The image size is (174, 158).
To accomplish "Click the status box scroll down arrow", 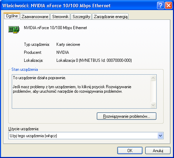I will pyautogui.click(x=153, y=105).
